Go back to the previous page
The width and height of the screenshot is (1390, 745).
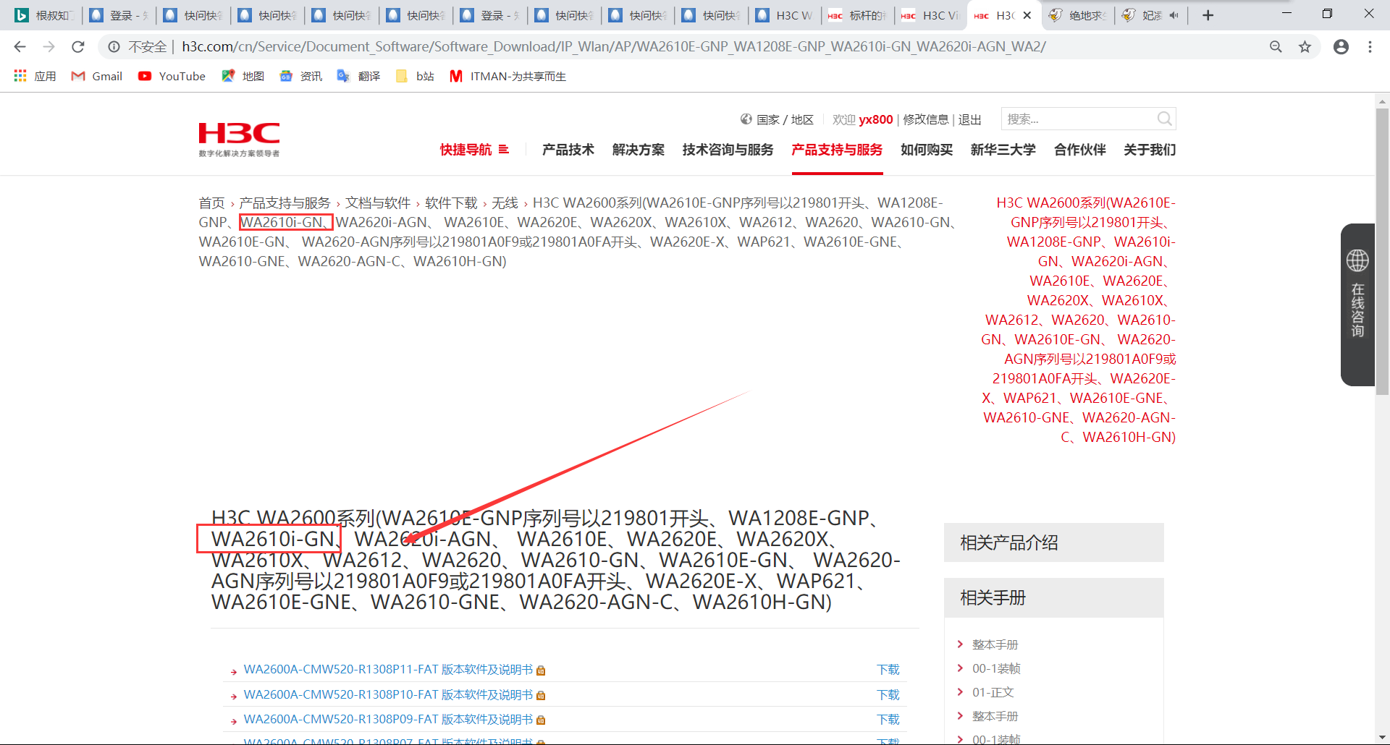pyautogui.click(x=20, y=47)
